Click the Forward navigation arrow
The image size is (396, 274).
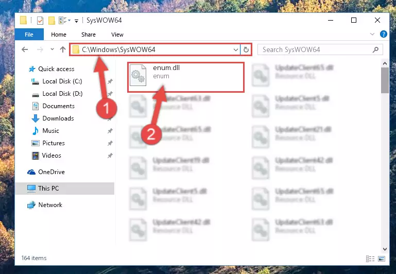[x=40, y=49]
